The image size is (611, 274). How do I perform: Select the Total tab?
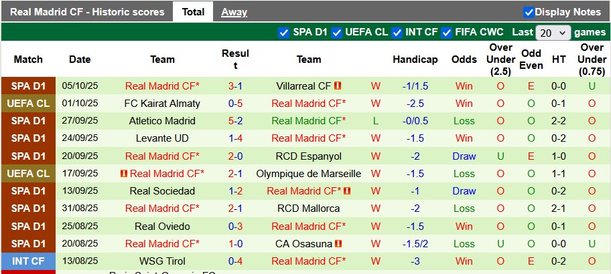tap(193, 12)
